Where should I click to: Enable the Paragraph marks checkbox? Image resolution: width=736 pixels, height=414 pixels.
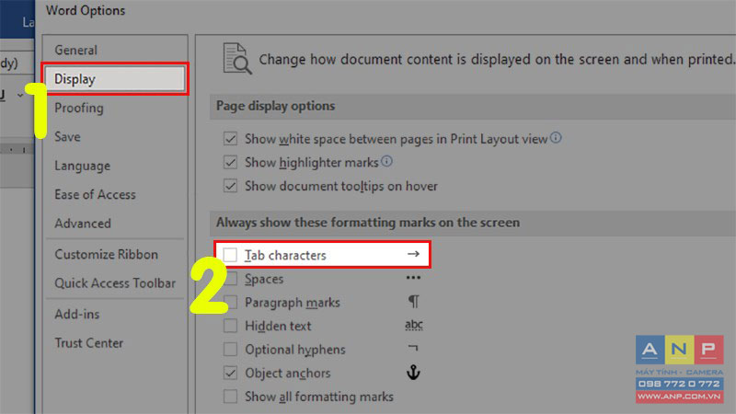(x=230, y=303)
